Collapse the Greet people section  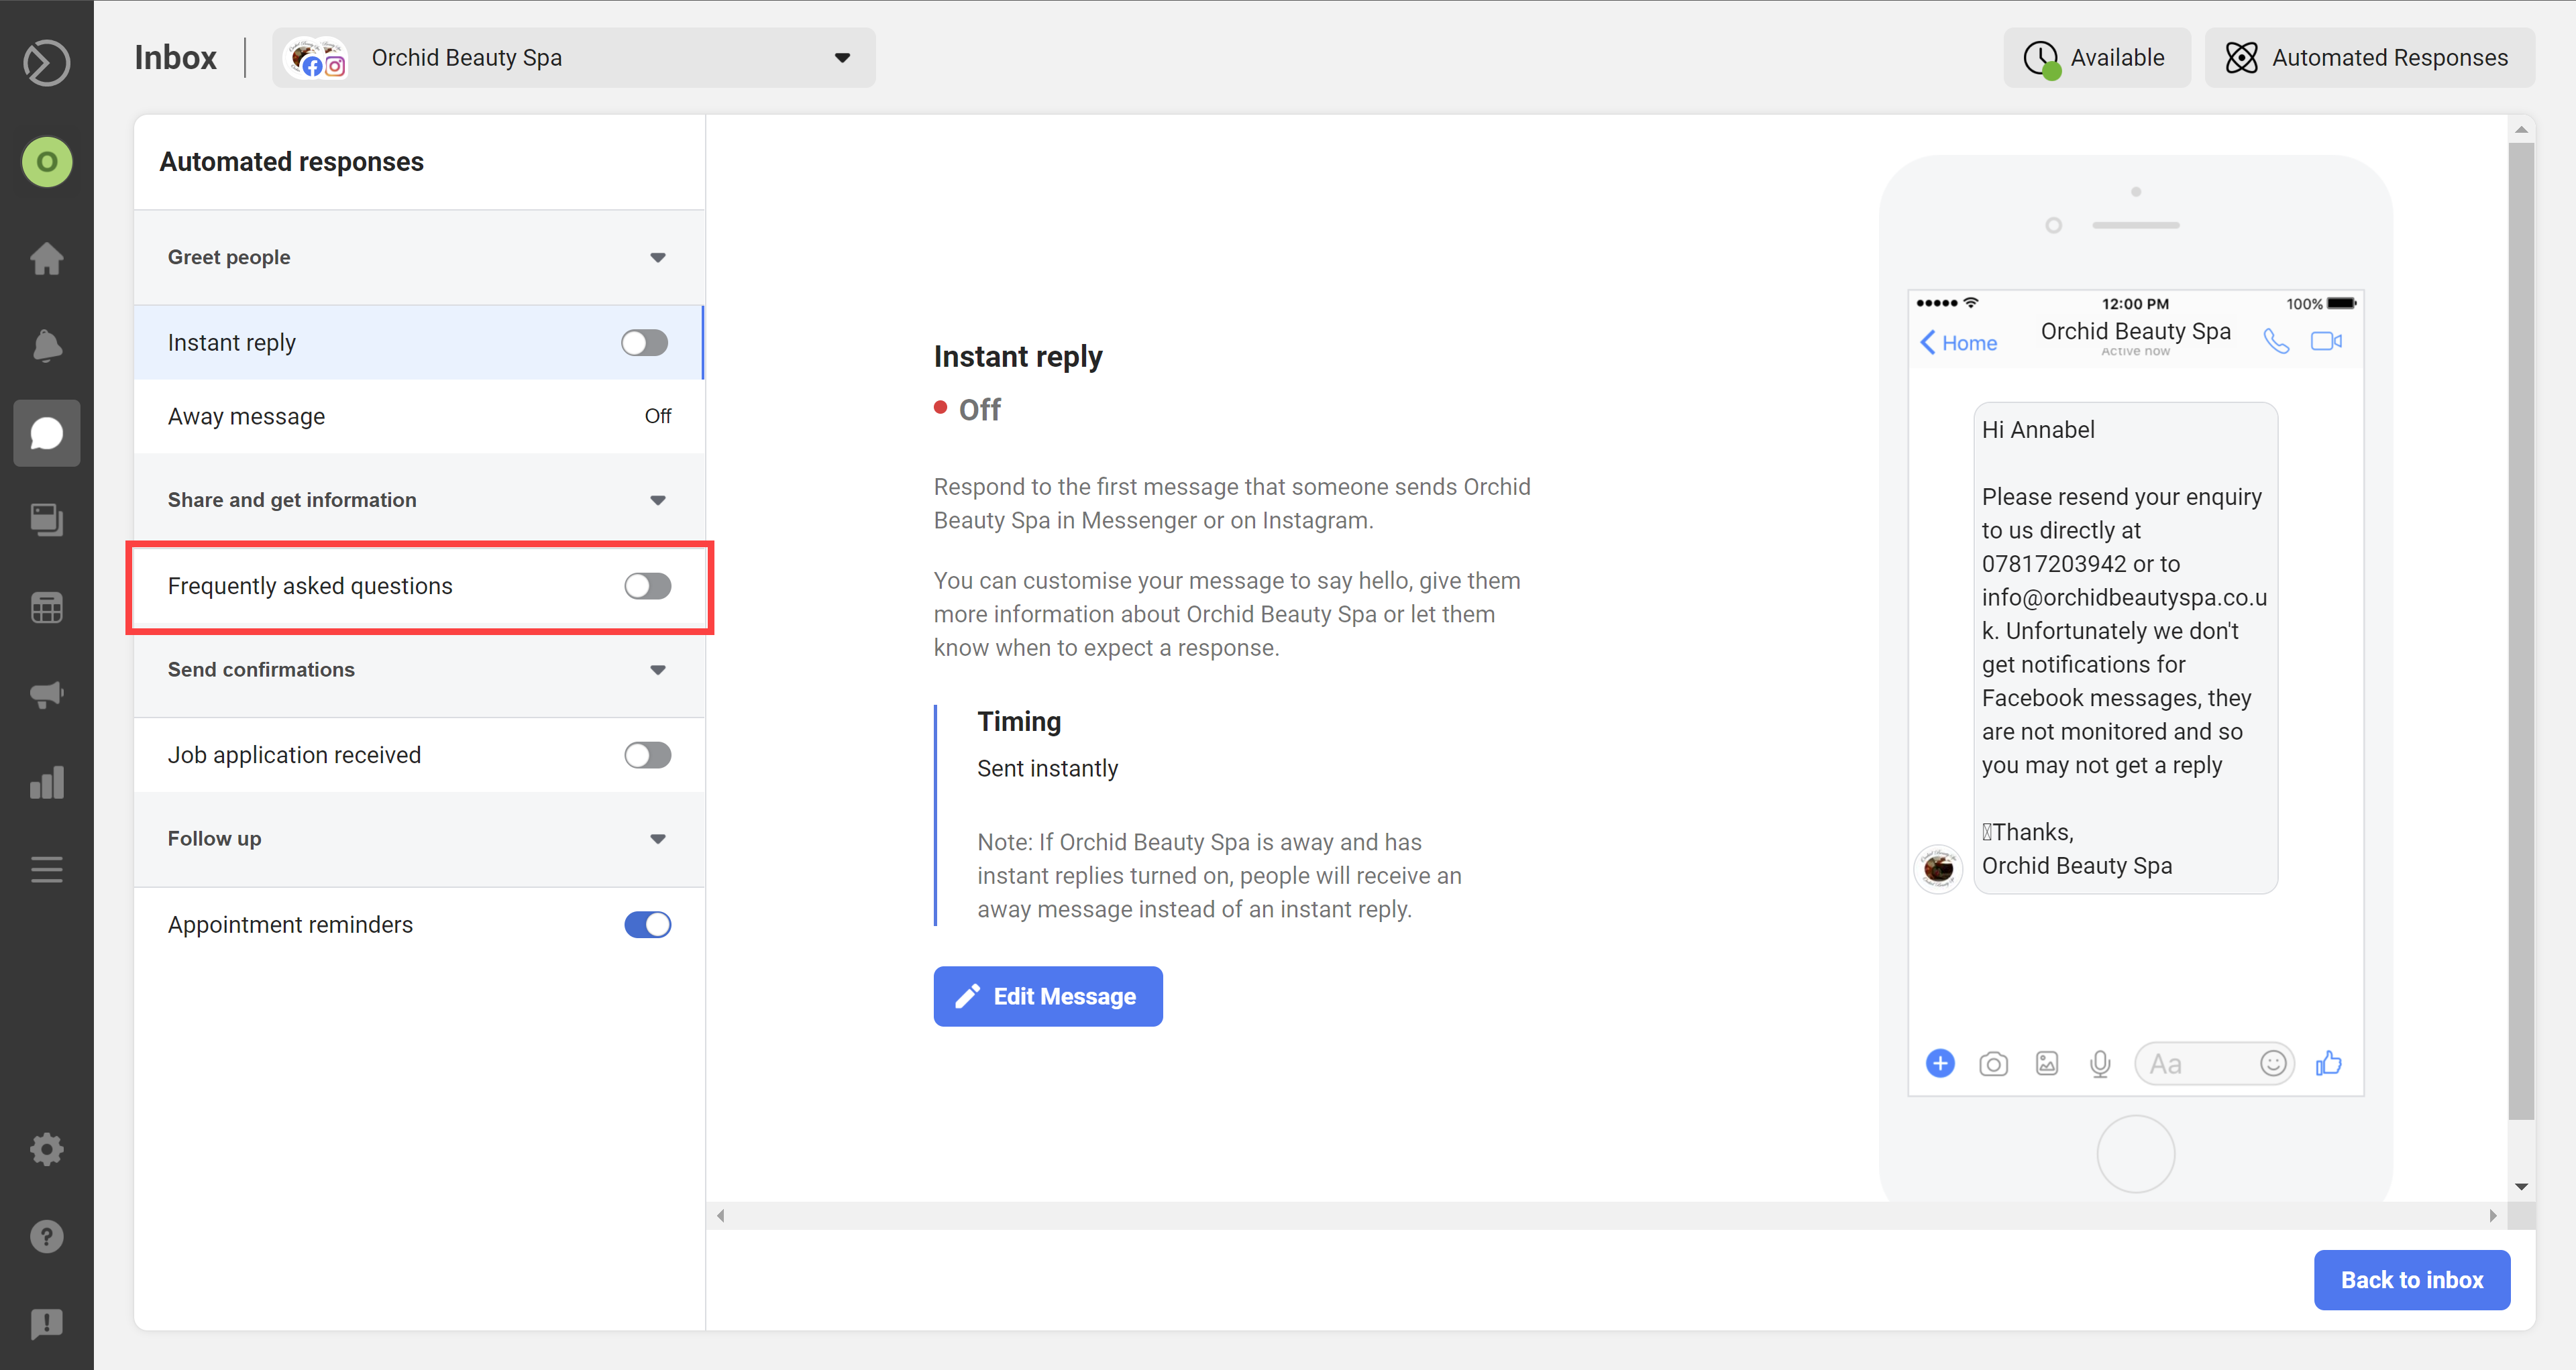[x=657, y=258]
